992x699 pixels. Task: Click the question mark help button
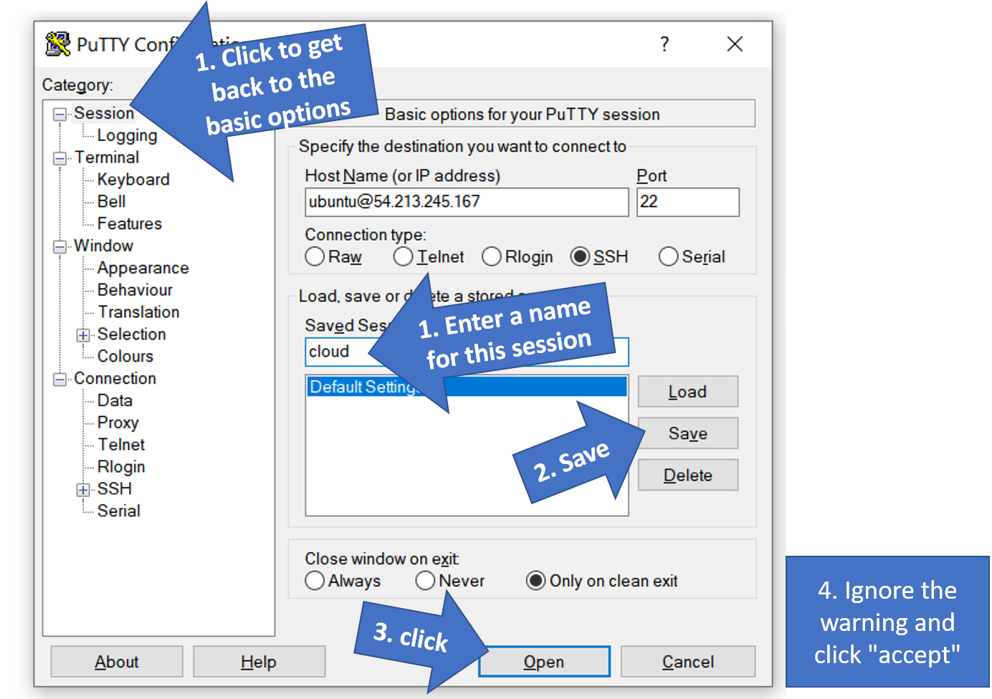664,44
